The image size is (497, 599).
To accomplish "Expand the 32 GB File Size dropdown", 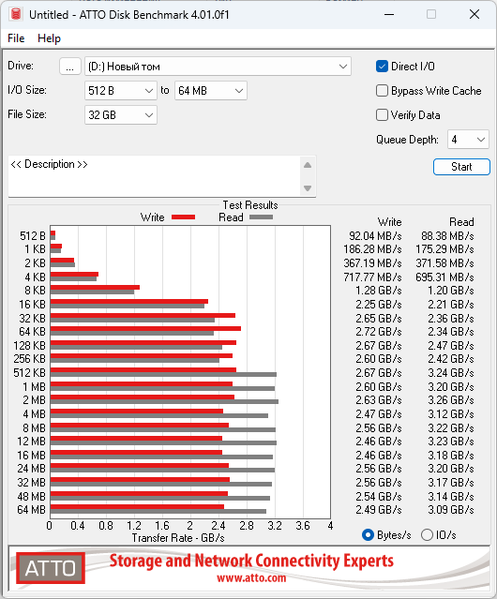I will click(121, 115).
